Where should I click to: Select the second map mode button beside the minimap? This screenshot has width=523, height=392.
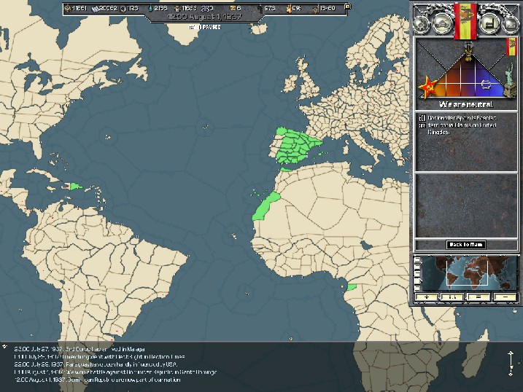coord(417,267)
